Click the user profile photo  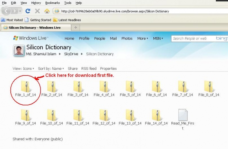(x=18, y=51)
